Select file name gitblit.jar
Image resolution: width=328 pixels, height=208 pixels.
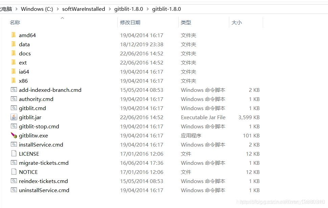tap(30, 118)
